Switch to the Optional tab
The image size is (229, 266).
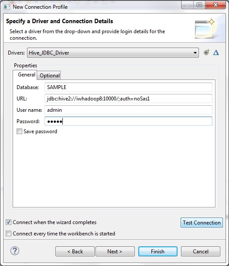(x=50, y=75)
